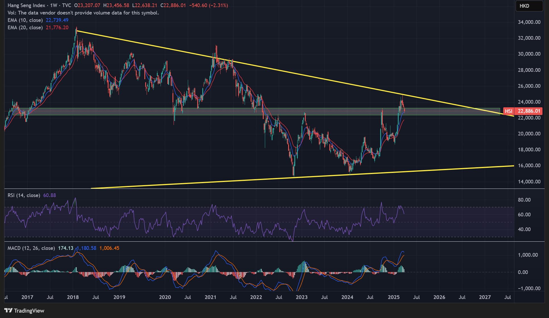
Task: Click the change value −540.60 (−2.31%)
Action: [x=208, y=5]
